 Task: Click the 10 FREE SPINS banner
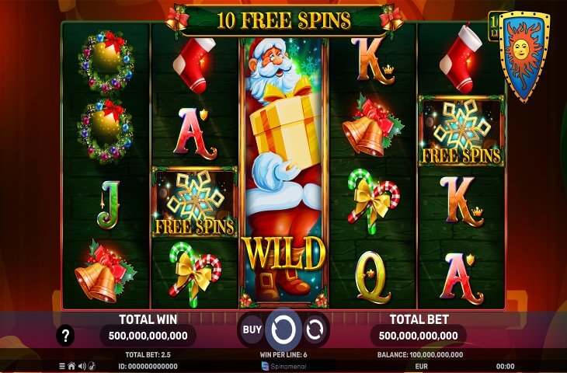coord(283,20)
